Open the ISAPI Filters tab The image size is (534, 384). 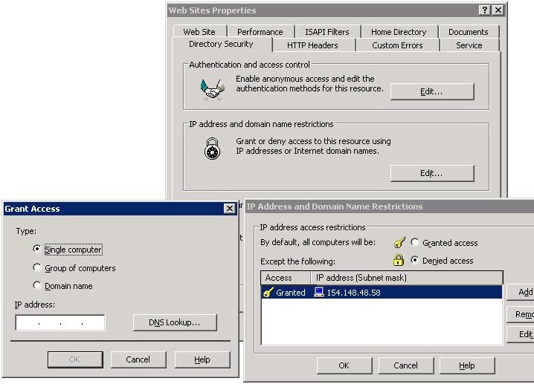[329, 32]
